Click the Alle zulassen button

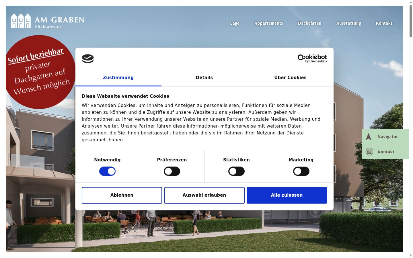point(287,195)
